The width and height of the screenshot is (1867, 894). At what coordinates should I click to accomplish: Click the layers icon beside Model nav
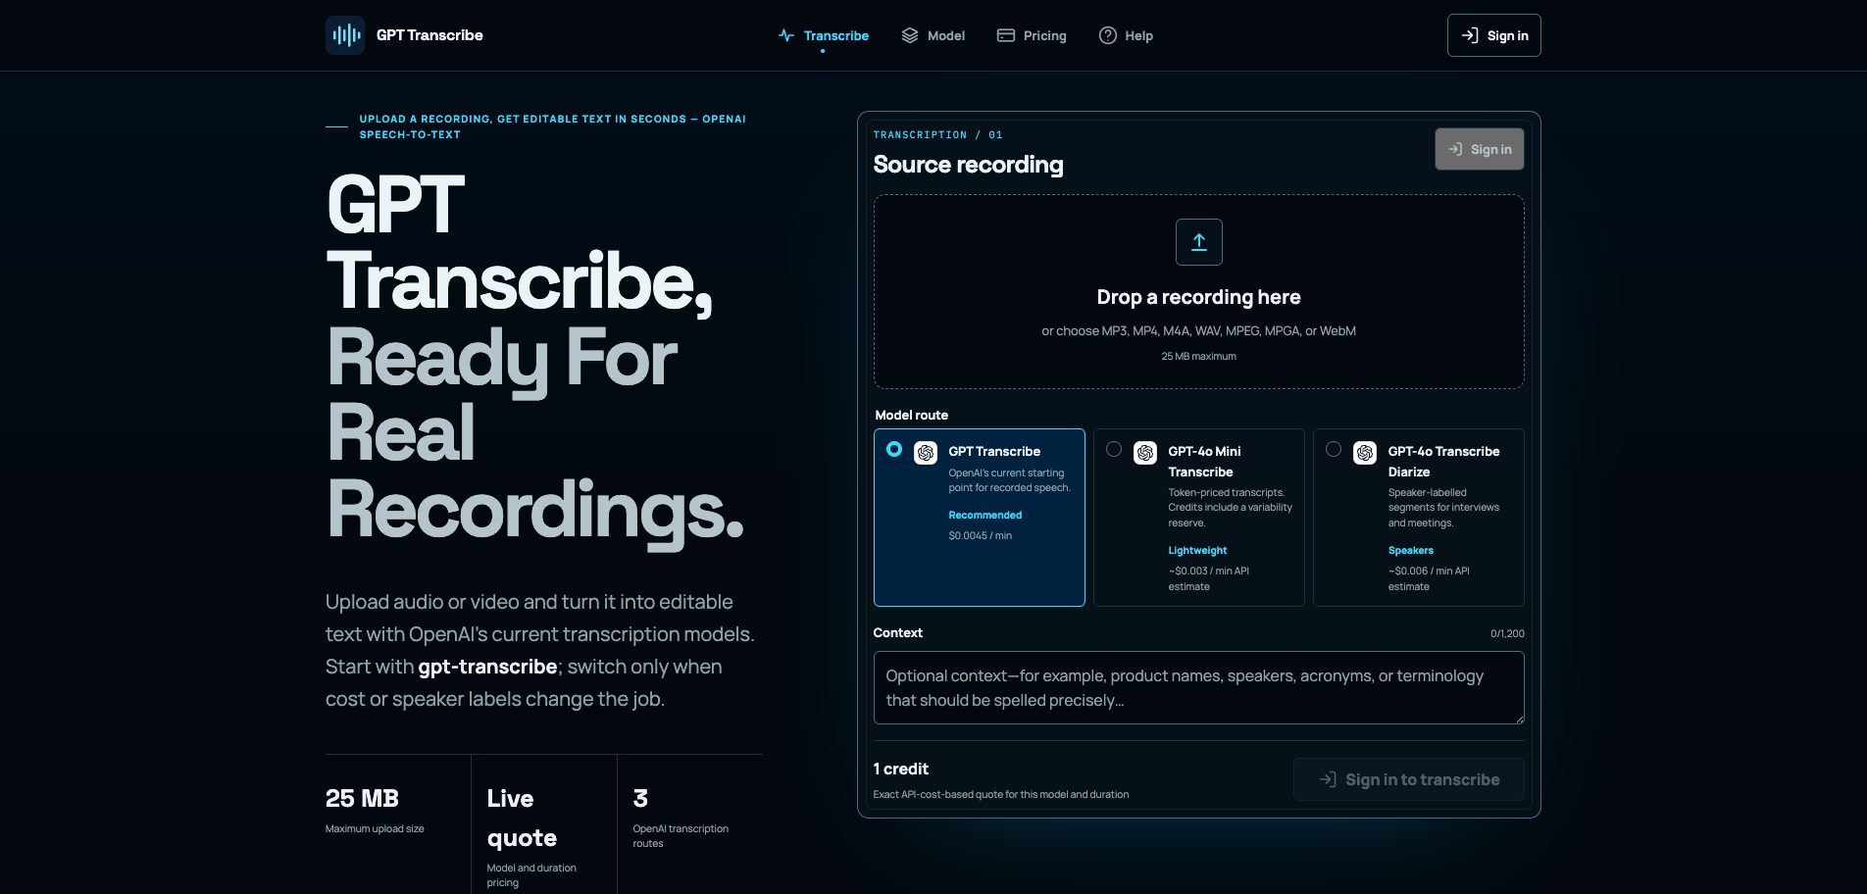coord(910,35)
